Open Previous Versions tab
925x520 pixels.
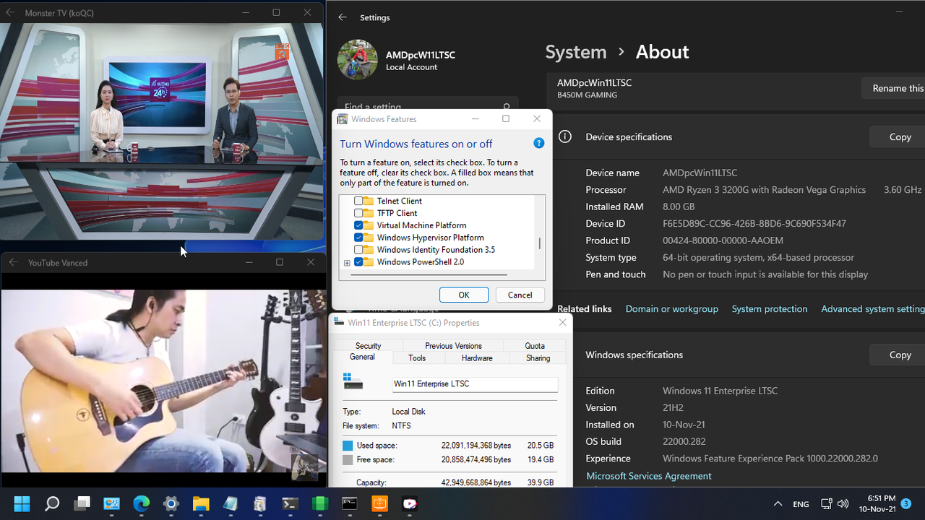(453, 346)
